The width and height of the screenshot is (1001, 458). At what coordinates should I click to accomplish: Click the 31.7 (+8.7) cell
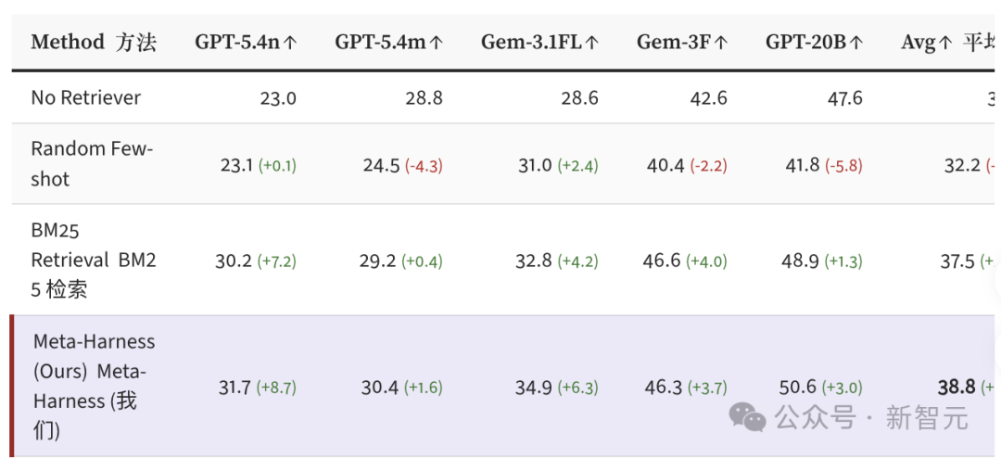coord(257,388)
